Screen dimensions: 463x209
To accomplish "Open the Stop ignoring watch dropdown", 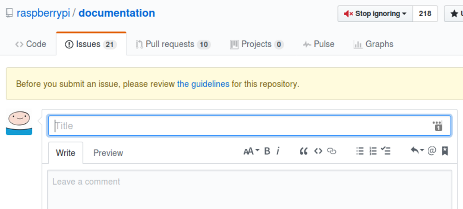I will pos(375,13).
